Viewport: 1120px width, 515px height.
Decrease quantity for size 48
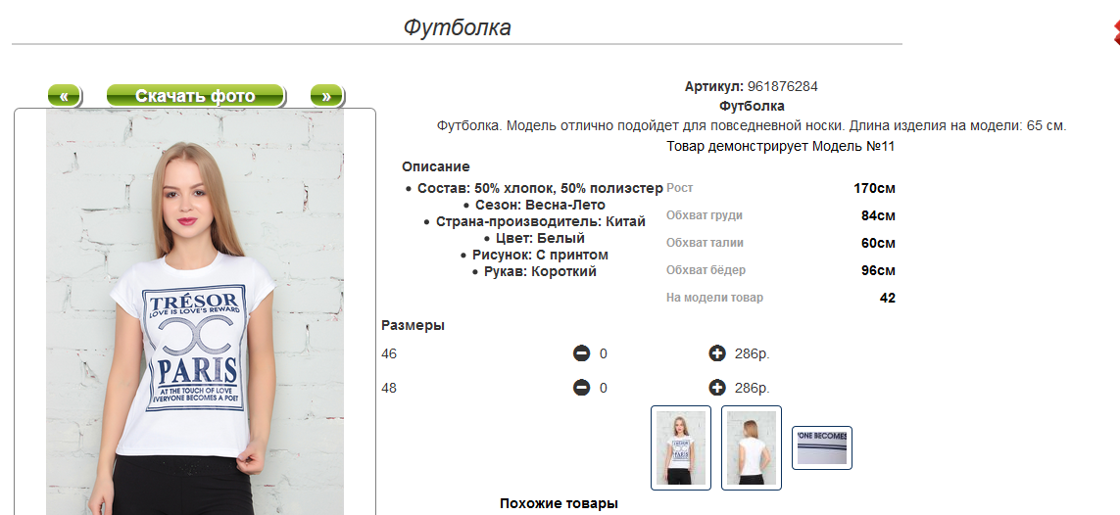click(581, 388)
